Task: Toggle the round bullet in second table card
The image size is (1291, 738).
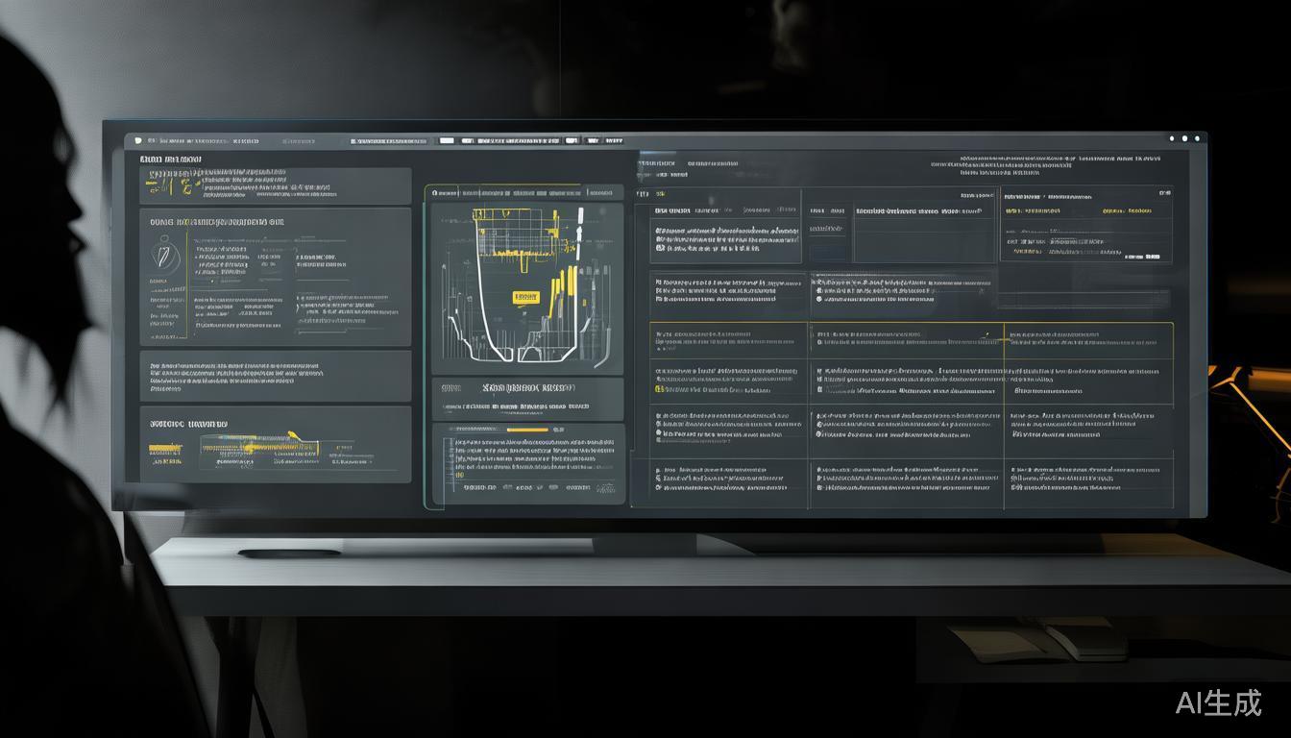Action: (817, 299)
